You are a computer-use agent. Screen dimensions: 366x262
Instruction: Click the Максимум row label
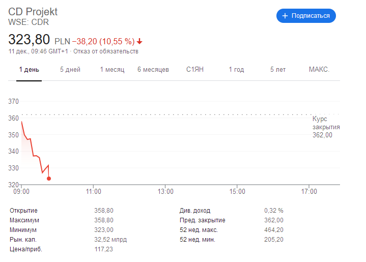pos(24,220)
